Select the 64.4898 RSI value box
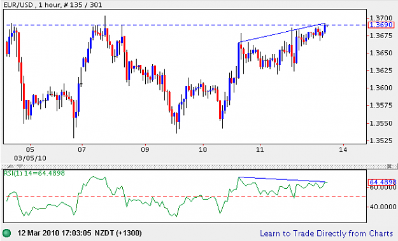Viewport: 398px width, 241px height. 382,182
